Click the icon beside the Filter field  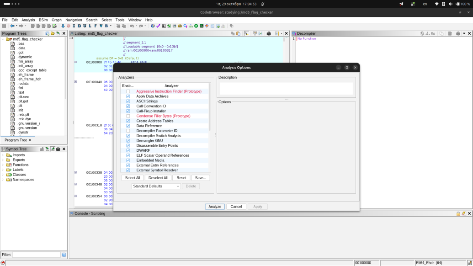(64, 255)
